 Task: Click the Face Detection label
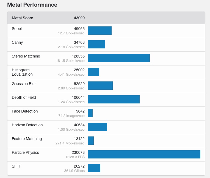click(x=25, y=111)
